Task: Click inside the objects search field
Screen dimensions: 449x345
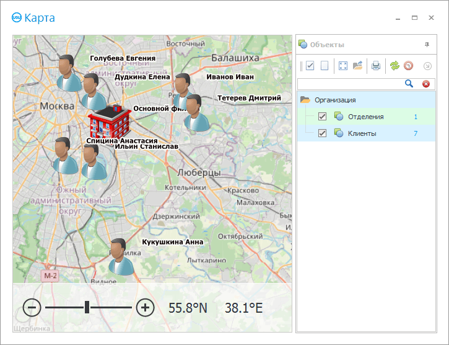Action: [350, 84]
